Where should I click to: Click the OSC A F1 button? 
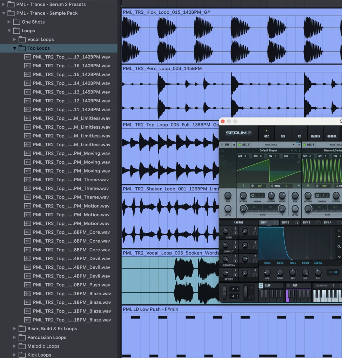tap(299, 144)
